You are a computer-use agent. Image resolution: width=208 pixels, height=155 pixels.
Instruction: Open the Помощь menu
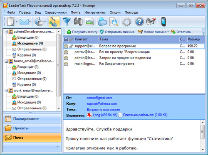(x=131, y=12)
